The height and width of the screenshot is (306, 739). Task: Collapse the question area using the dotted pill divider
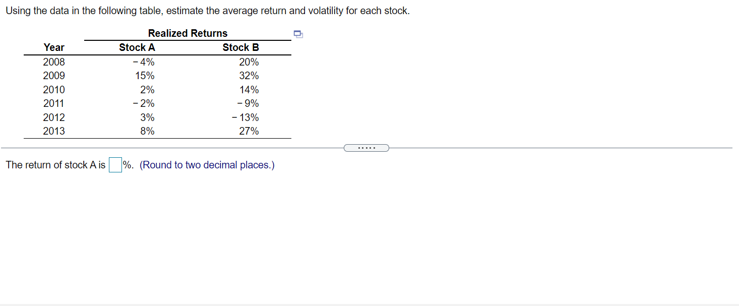[366, 147]
